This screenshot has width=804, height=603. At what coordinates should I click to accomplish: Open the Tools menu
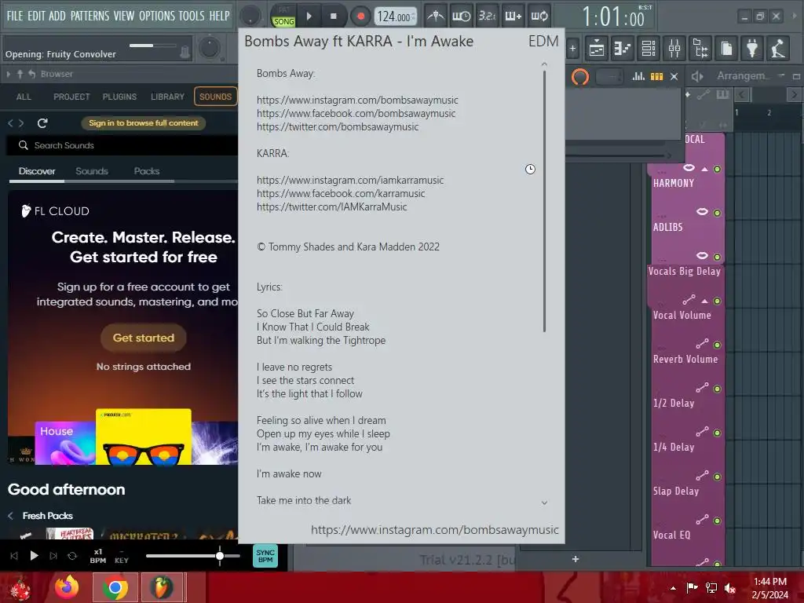(x=192, y=16)
